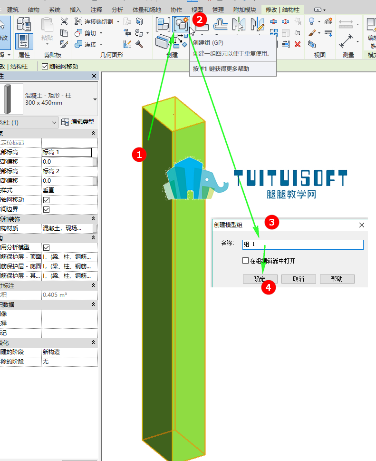Open the Type Properties icon above 属性
Viewport: 376px width, 461px height.
(23, 24)
